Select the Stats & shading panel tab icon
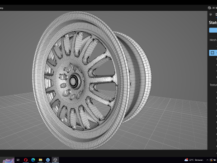 click(216, 14)
